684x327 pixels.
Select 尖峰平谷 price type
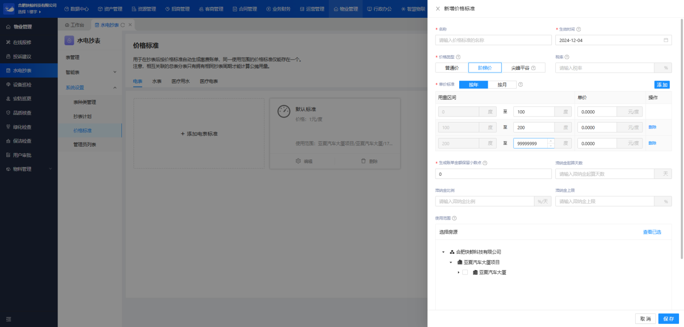tap(523, 68)
